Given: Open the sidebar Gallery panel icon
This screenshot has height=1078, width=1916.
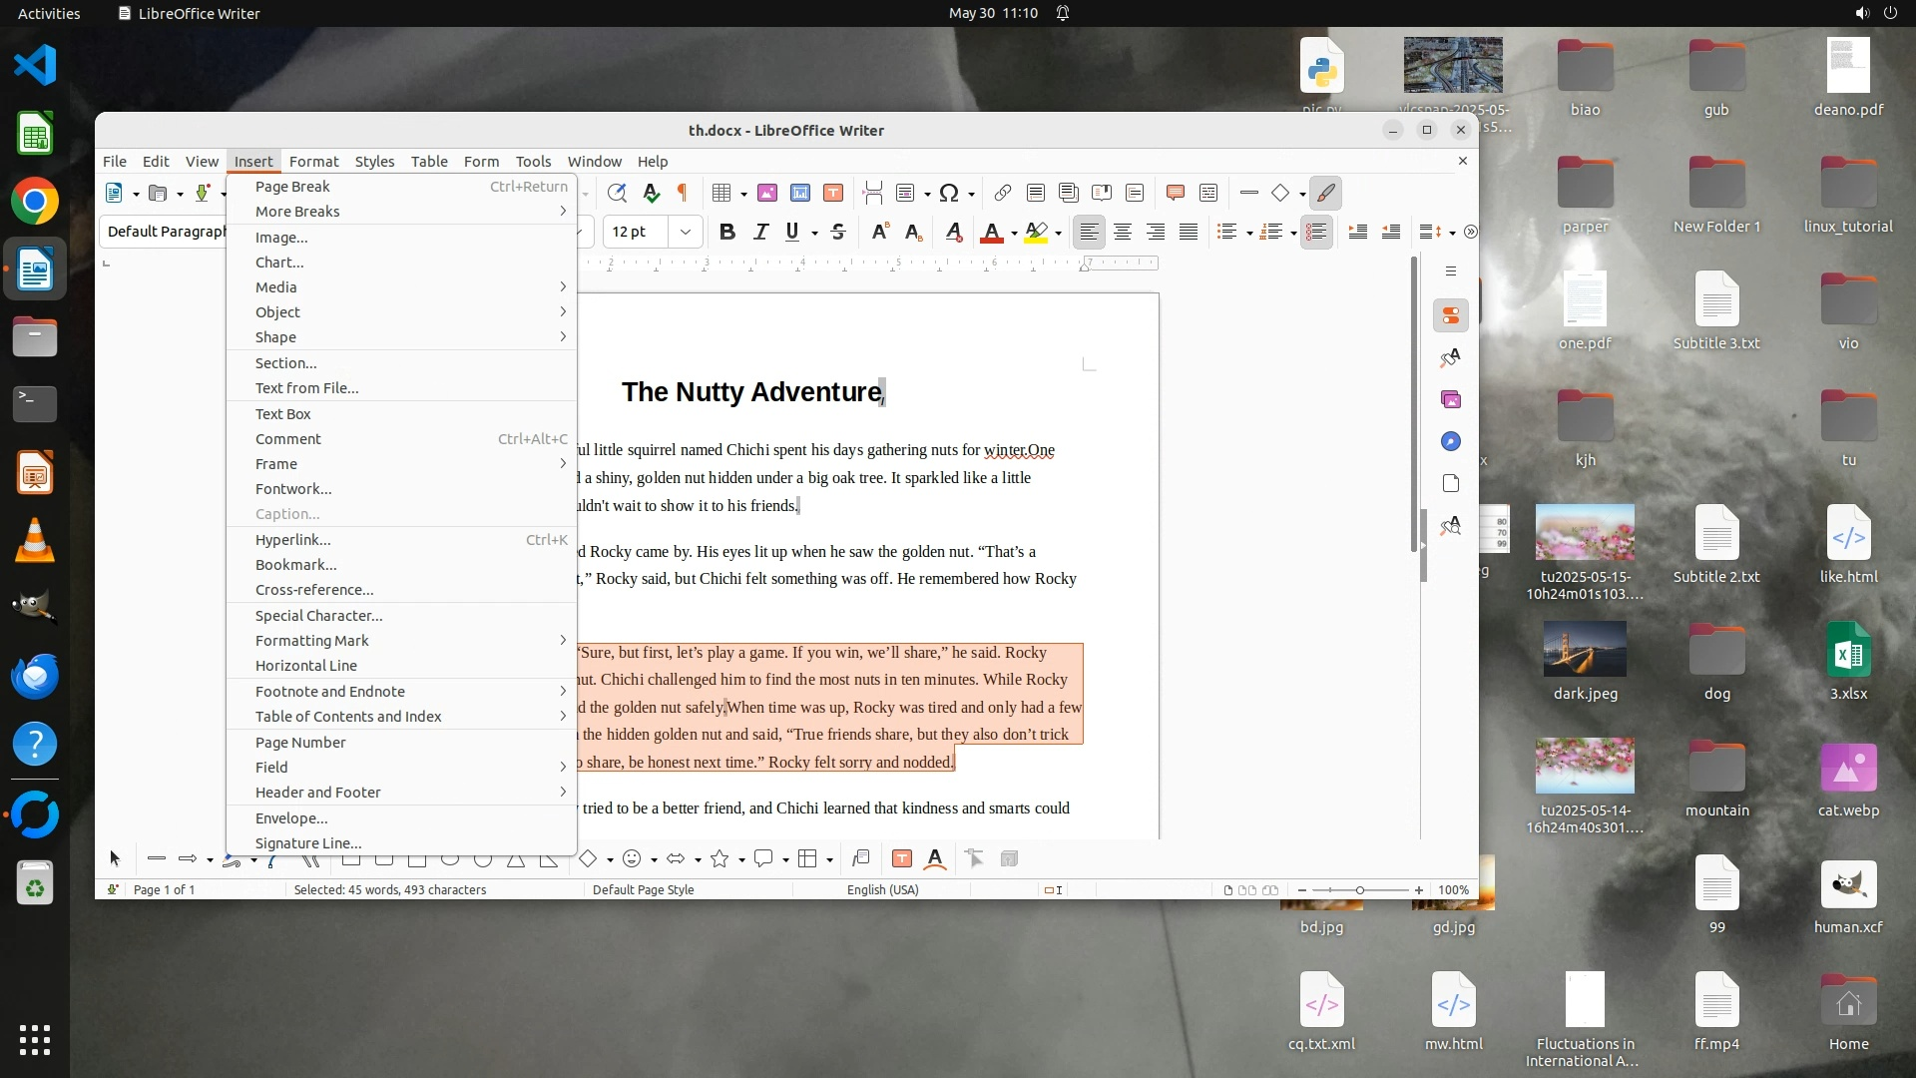Looking at the screenshot, I should click(1451, 399).
